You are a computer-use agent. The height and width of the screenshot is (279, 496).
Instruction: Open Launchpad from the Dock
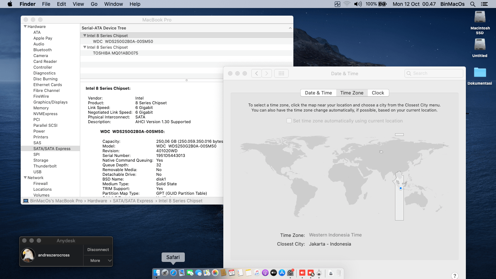pyautogui.click(x=165, y=273)
